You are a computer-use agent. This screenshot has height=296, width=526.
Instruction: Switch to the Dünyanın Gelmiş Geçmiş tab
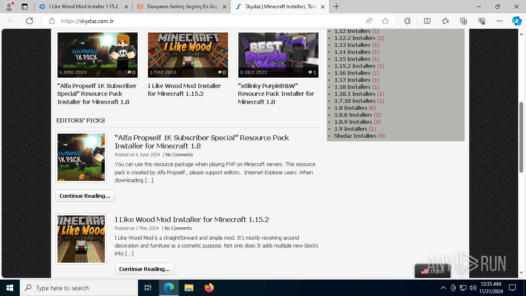pyautogui.click(x=181, y=7)
